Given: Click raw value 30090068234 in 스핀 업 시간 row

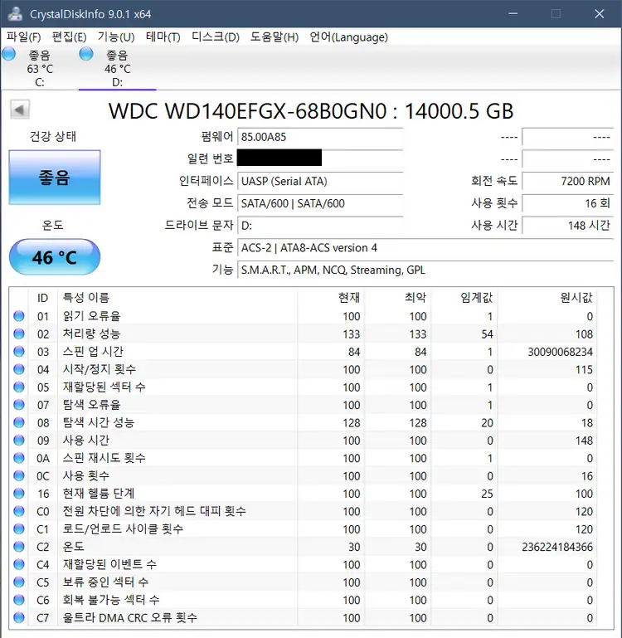Looking at the screenshot, I should click(560, 352).
